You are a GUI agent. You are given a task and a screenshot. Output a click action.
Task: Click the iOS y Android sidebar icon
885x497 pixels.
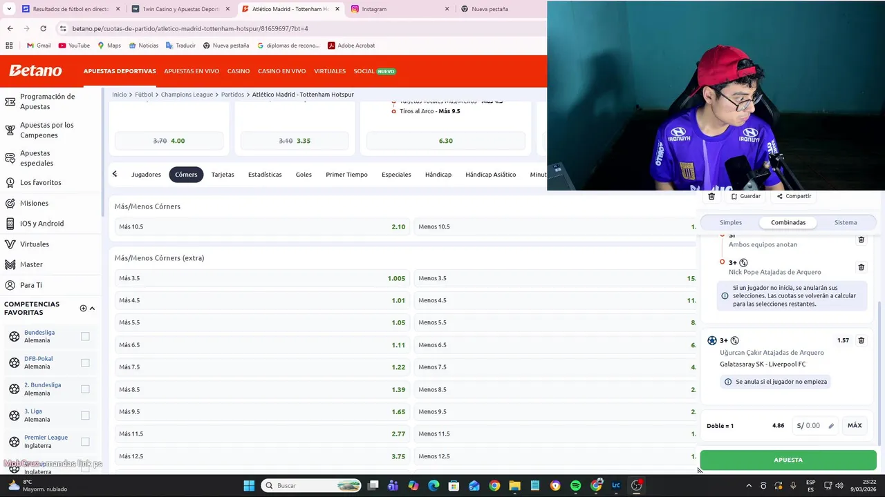pyautogui.click(x=10, y=224)
